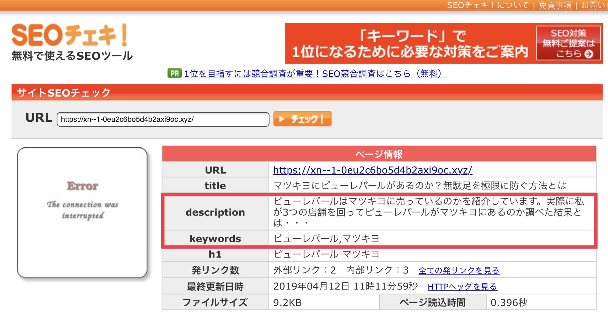This screenshot has height=316, width=608.
Task: Click the title text マツキヨにピューレパールがあるのか
Action: pos(420,185)
